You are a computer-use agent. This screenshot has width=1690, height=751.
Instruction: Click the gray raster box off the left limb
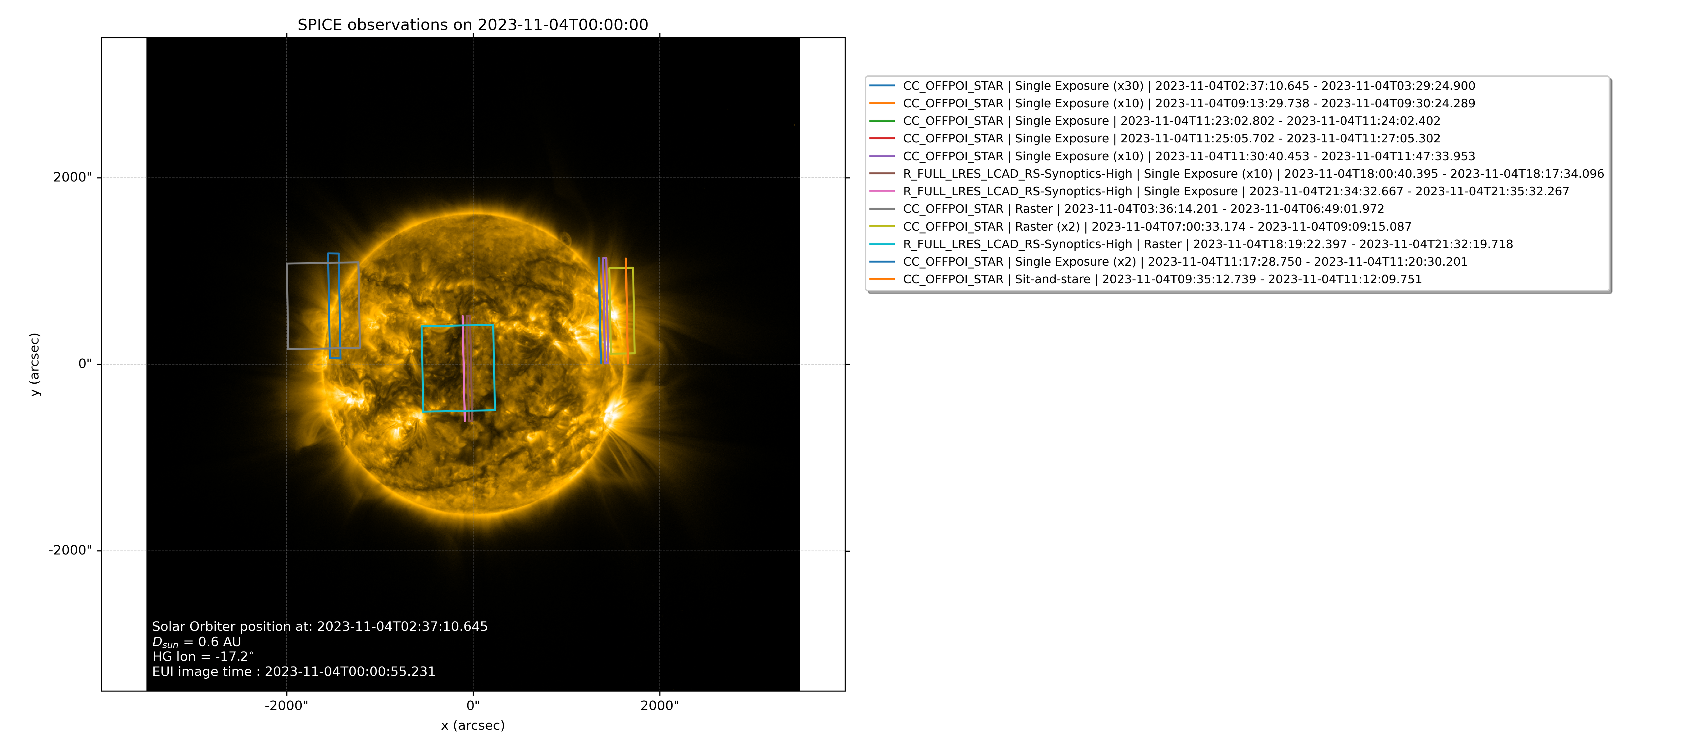click(288, 306)
